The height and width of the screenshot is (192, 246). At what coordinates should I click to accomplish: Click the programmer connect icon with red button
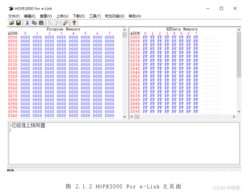[x=66, y=23]
